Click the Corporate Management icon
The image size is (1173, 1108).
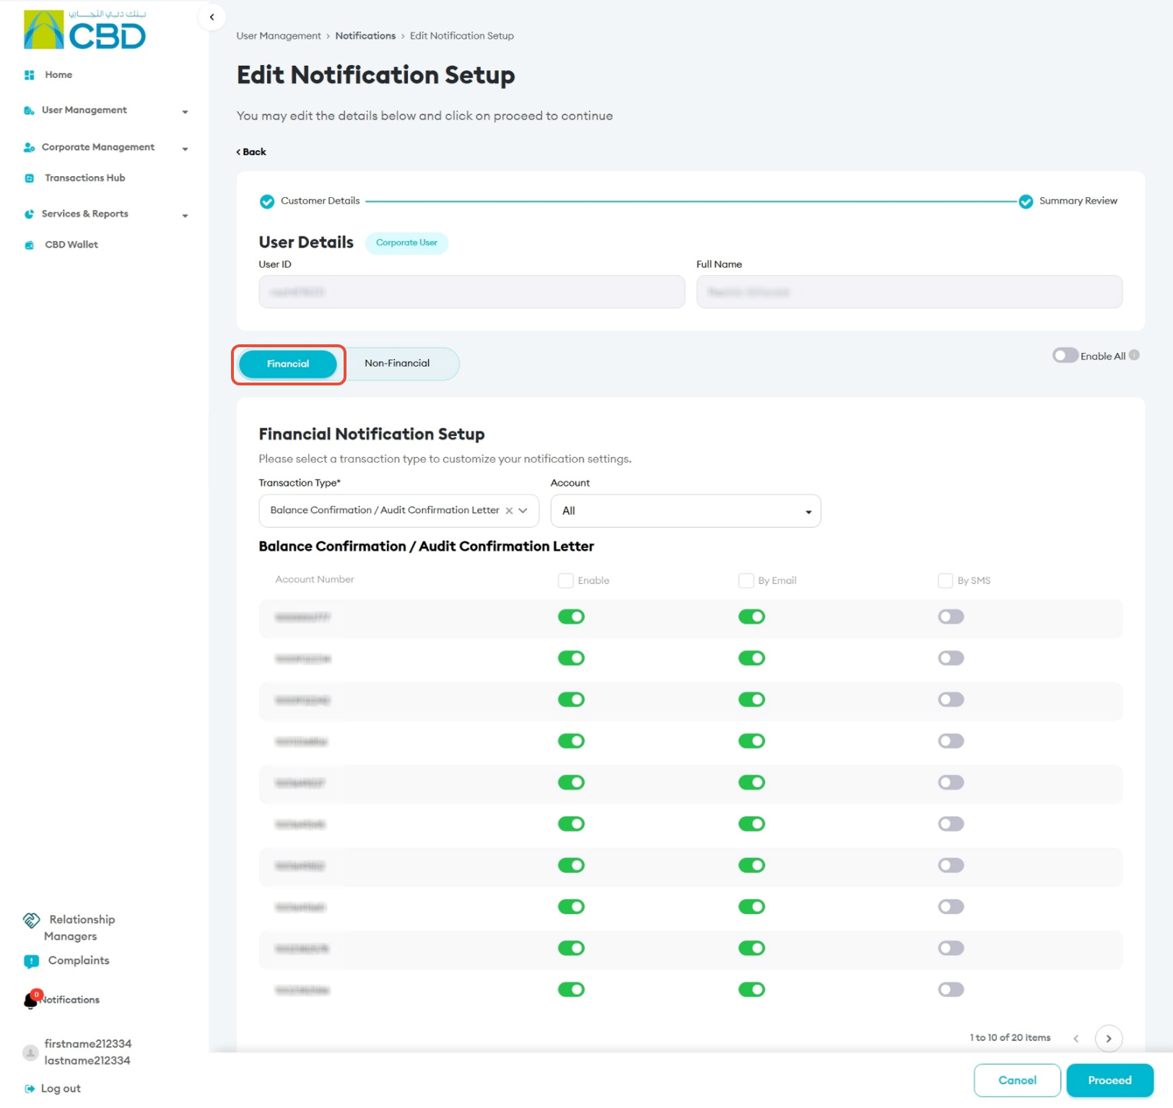[29, 147]
